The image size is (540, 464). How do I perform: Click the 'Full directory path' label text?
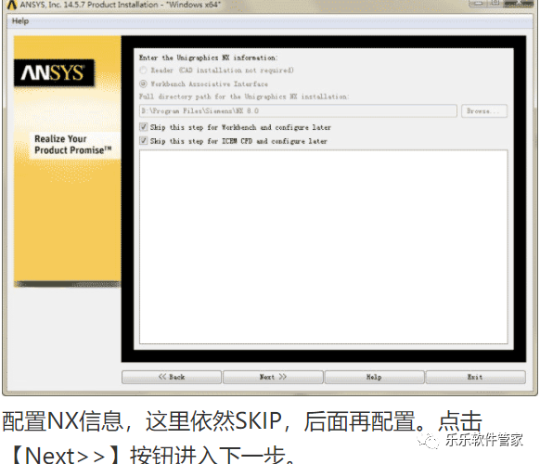click(x=244, y=97)
